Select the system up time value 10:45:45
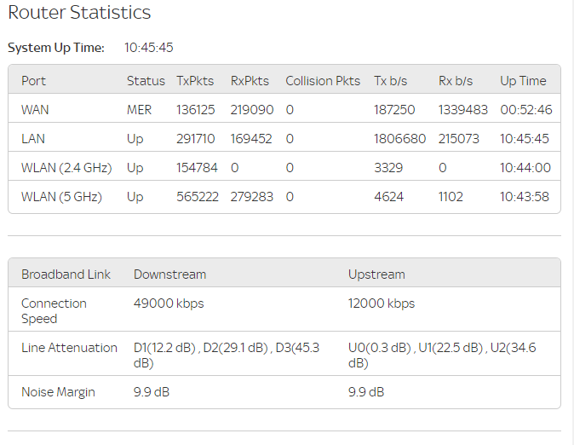This screenshot has width=574, height=445. 149,48
